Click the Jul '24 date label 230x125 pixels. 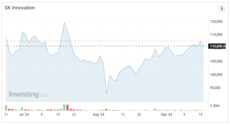pyautogui.click(x=24, y=114)
